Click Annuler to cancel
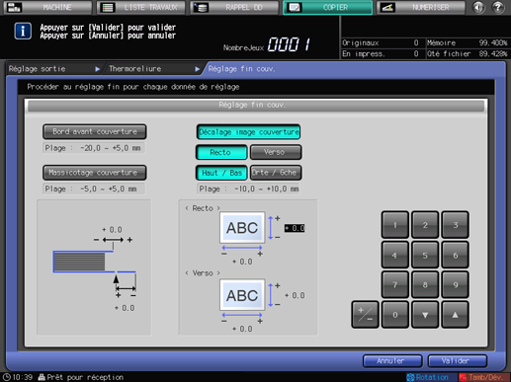511x382 pixels. click(x=392, y=361)
